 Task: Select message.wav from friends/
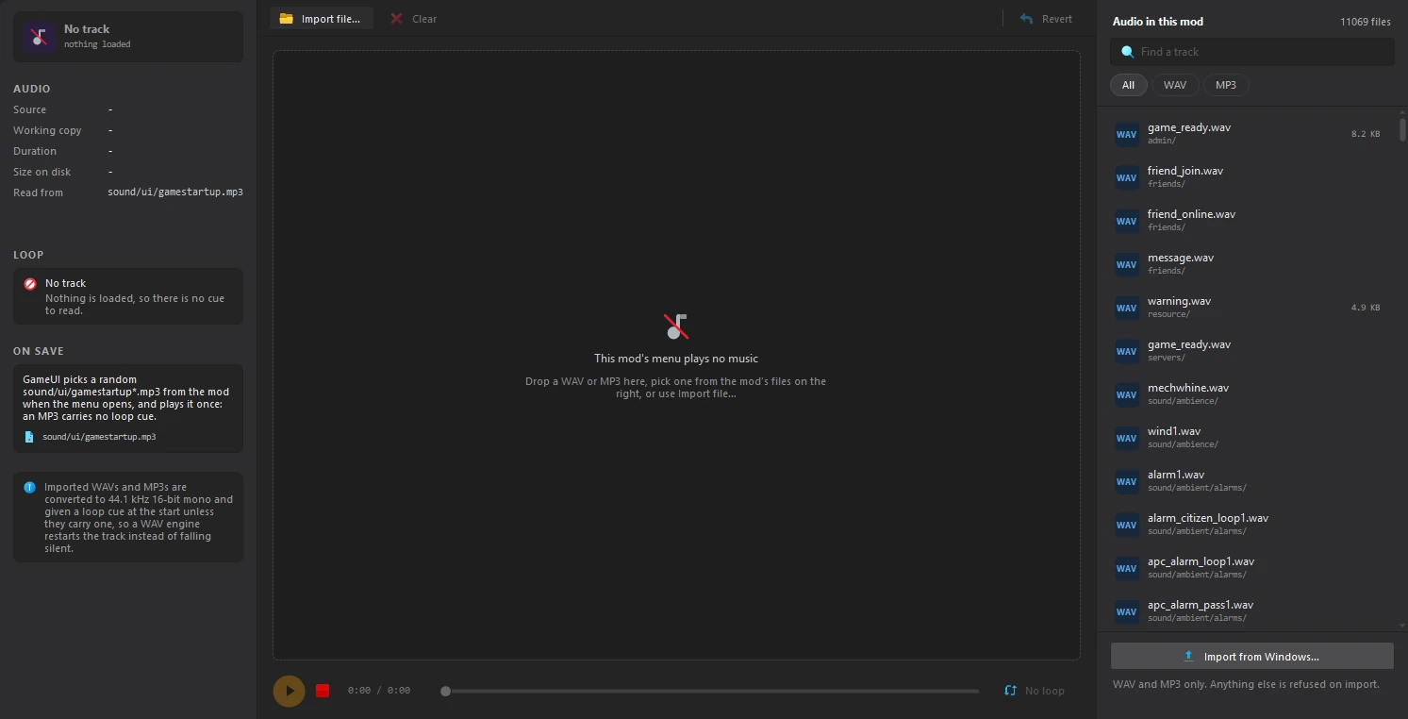click(1250, 264)
